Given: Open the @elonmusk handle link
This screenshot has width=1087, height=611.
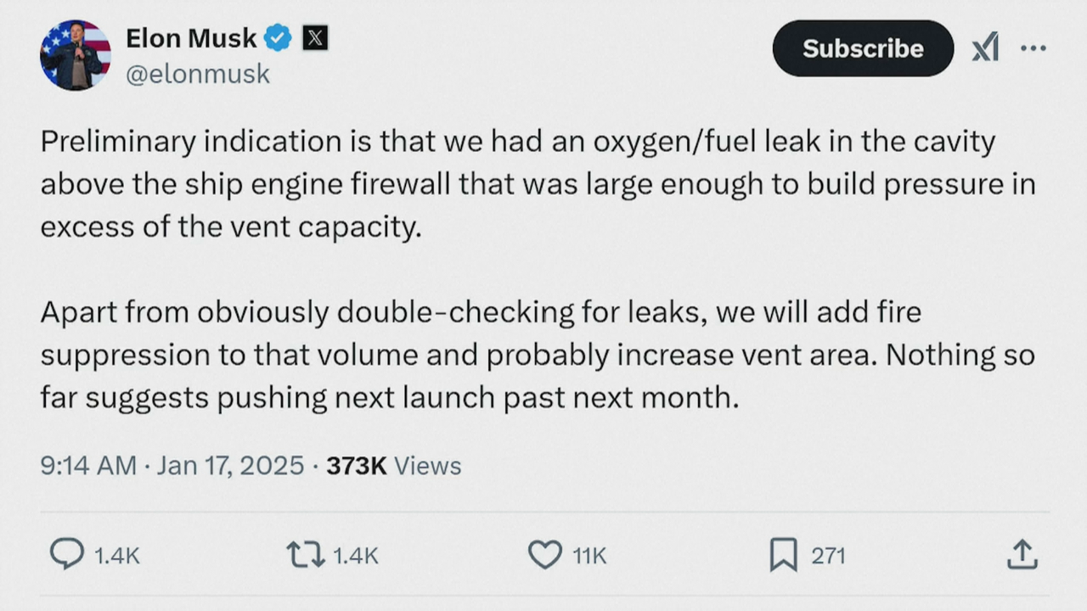Looking at the screenshot, I should click(198, 75).
